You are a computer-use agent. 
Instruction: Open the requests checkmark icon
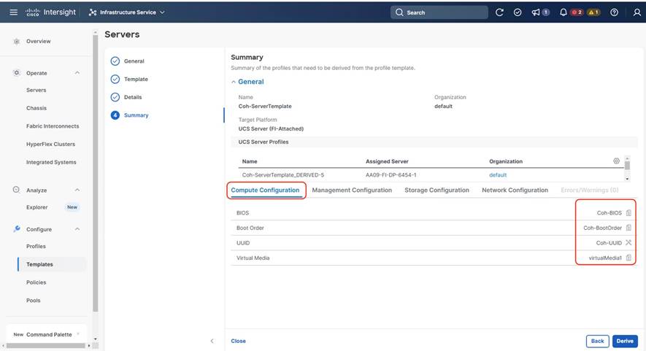pyautogui.click(x=518, y=12)
